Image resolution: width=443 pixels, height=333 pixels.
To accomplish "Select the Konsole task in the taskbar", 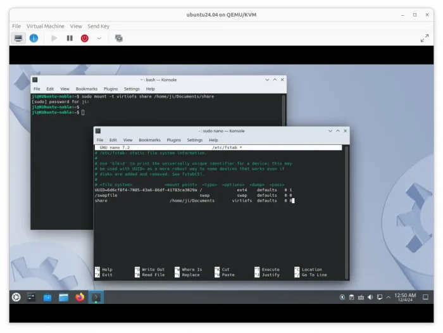I will tap(96, 297).
